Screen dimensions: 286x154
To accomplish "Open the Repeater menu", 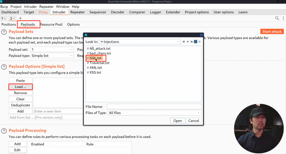I will [x=47, y=7].
